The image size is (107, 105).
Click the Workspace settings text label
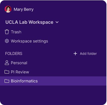point(29,41)
